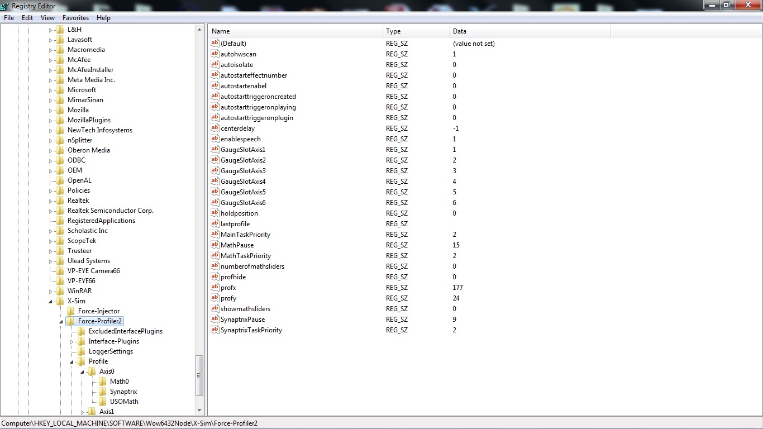763x429 pixels.
Task: Click the string icon beside centerdelay
Action: pos(215,128)
